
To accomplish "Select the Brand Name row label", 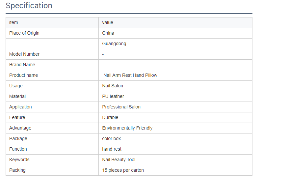I will point(22,65).
